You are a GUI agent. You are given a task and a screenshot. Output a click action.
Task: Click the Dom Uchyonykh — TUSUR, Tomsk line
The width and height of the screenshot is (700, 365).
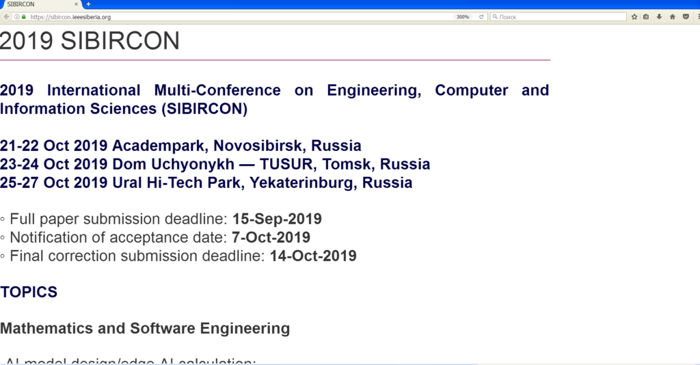click(x=215, y=164)
